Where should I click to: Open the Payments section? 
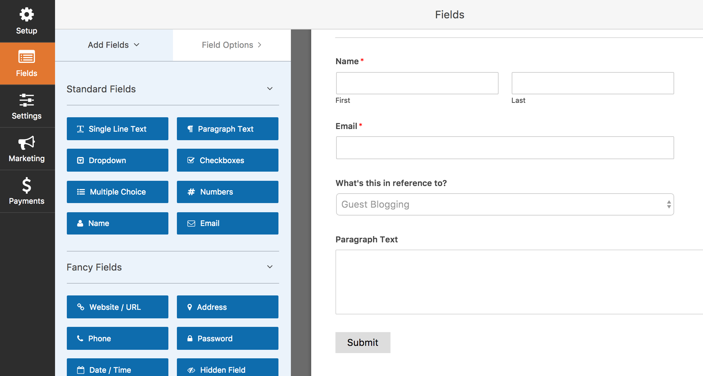tap(27, 191)
